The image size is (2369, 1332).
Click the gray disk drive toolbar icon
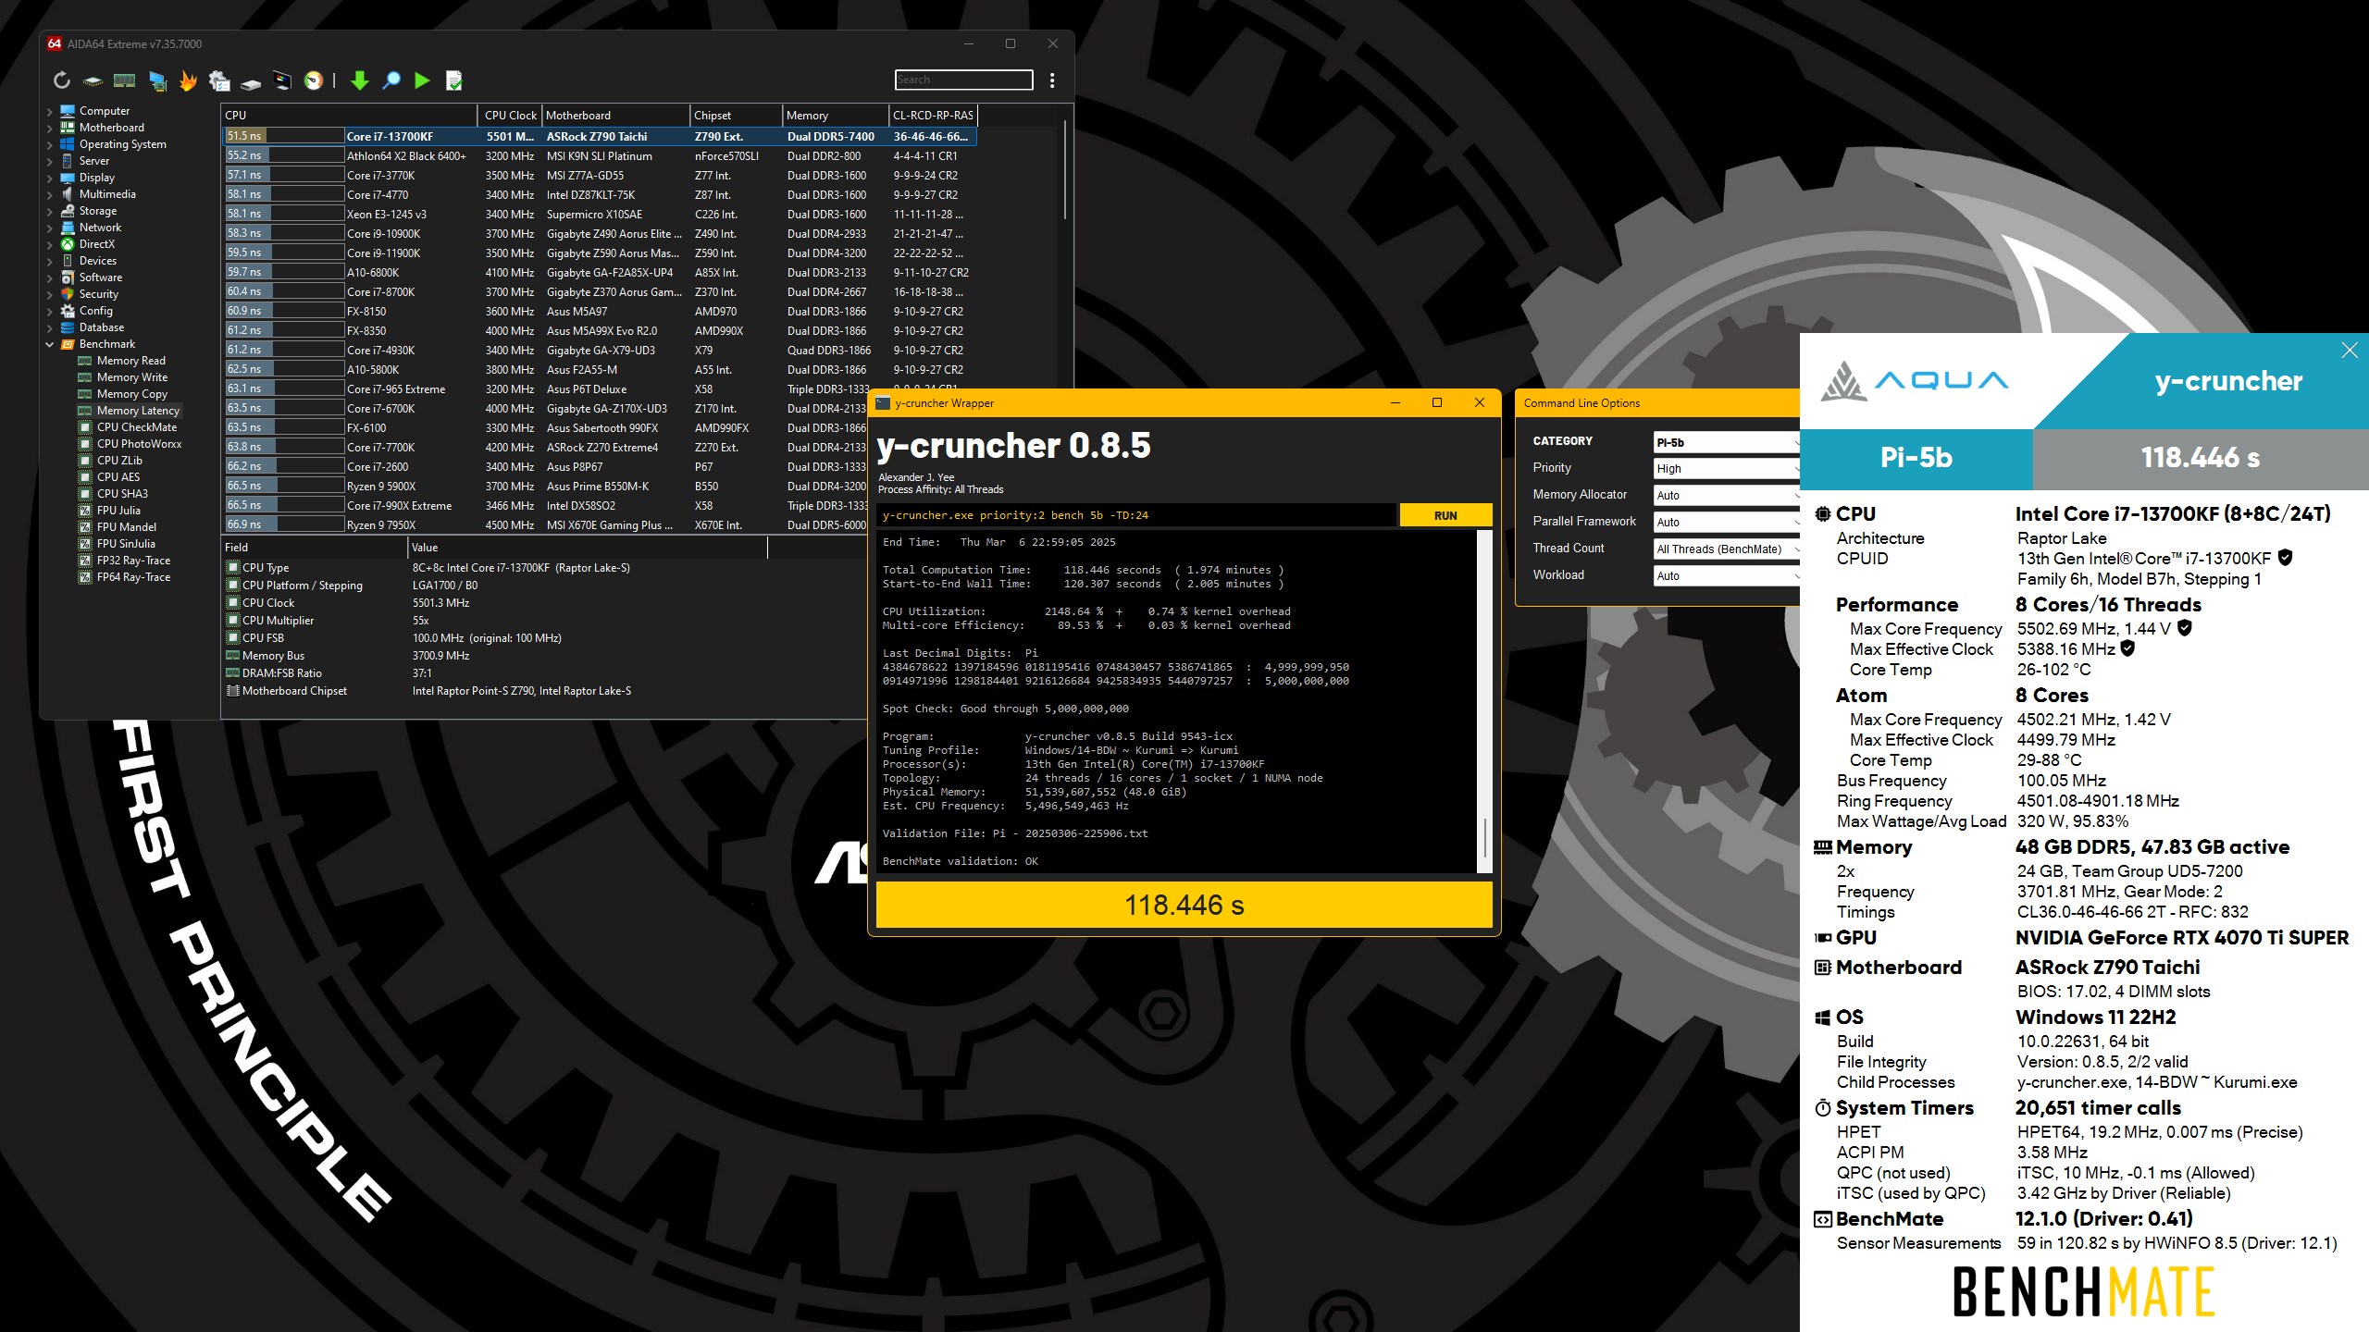251,83
